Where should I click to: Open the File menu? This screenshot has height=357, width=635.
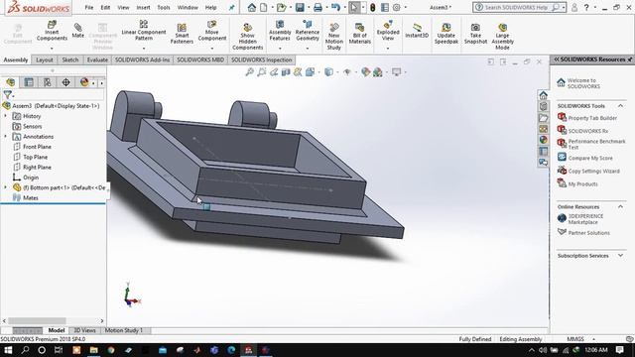88,7
